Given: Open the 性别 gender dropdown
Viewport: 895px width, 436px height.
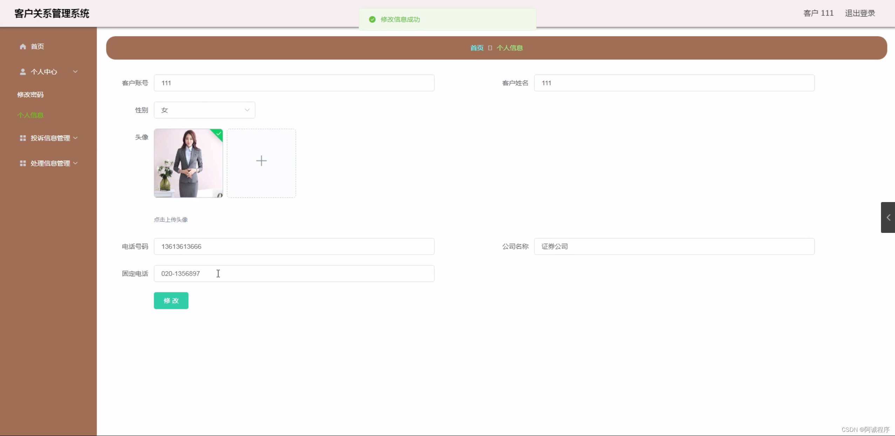Looking at the screenshot, I should tap(204, 110).
